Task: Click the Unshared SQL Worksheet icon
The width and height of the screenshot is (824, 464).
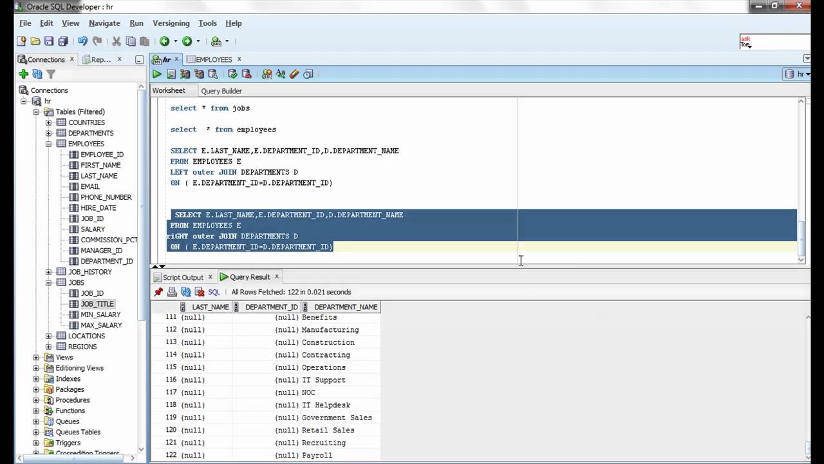Action: coord(267,74)
